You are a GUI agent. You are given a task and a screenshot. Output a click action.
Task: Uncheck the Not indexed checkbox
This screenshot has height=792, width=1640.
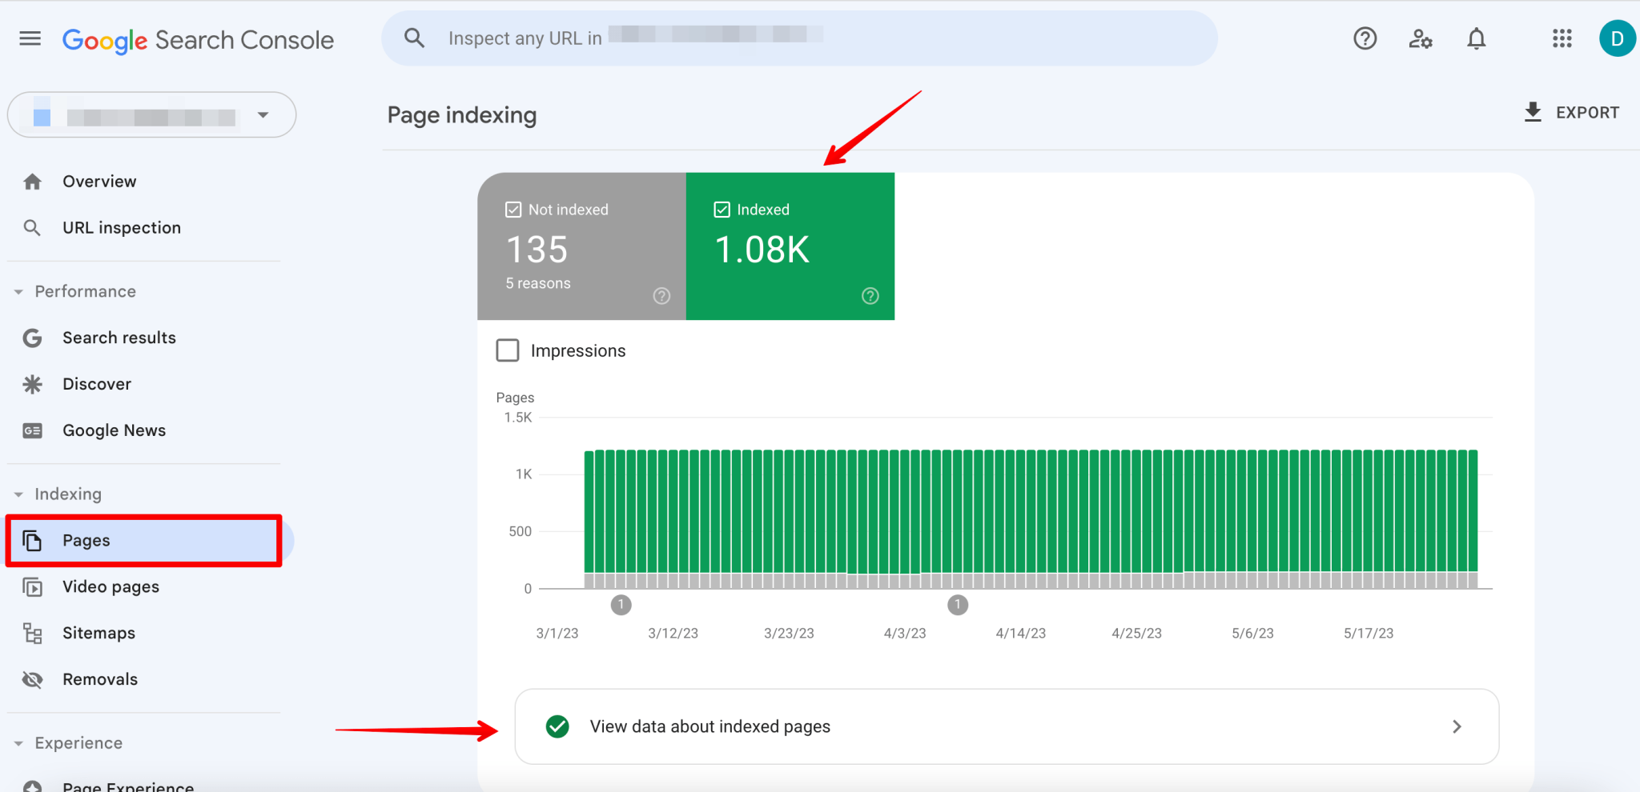tap(513, 210)
